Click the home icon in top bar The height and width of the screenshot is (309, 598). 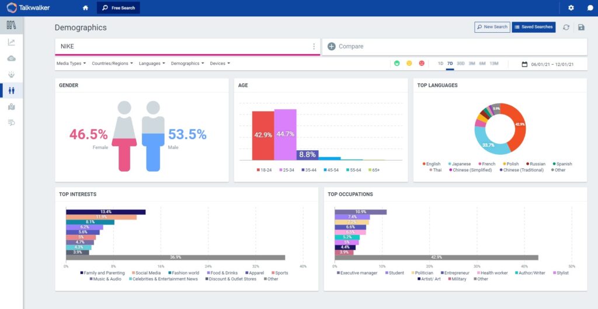[x=85, y=8]
